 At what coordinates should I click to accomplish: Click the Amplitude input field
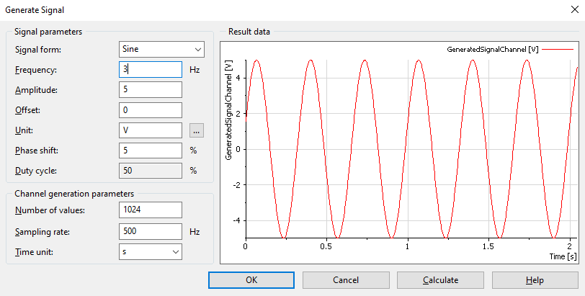[x=150, y=90]
